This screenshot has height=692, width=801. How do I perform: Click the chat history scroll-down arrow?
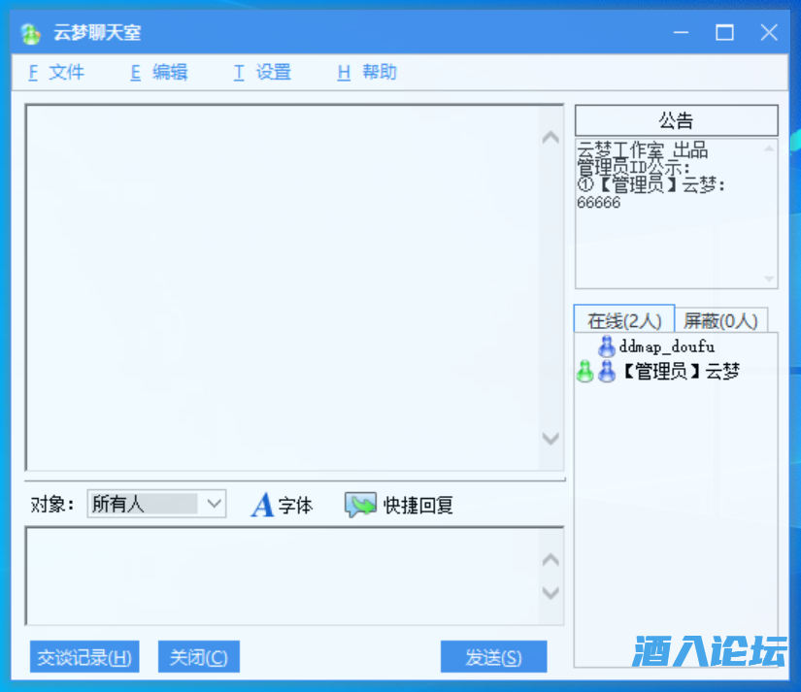[551, 439]
